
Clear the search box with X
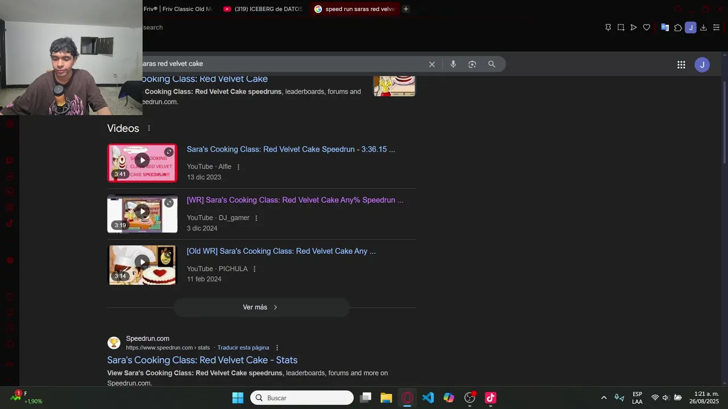432,64
